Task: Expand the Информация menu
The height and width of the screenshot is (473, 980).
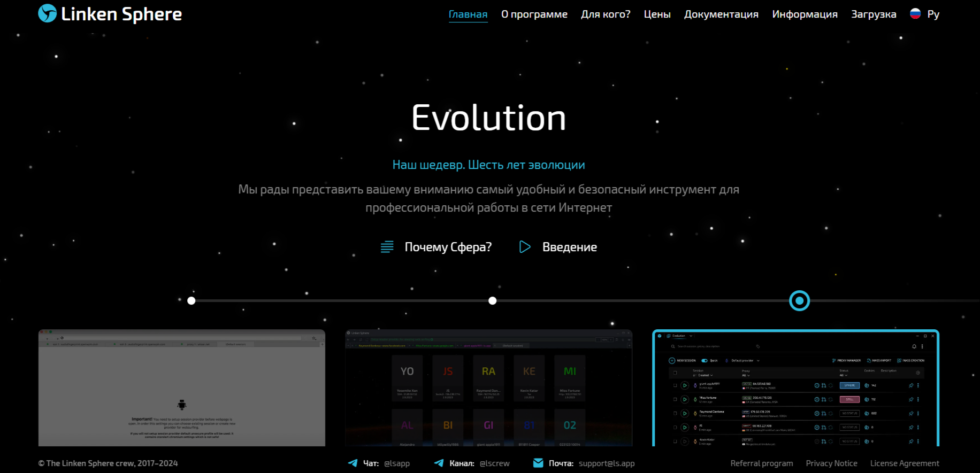Action: (805, 14)
